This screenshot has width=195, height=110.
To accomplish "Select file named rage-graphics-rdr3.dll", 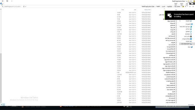I will pyautogui.click(x=169, y=64).
